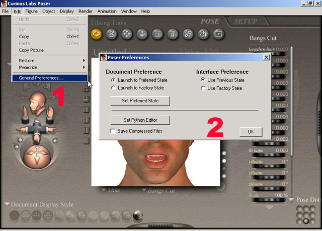322x231 pixels.
Task: Click the Scale parameter dial
Action: click(x=269, y=200)
